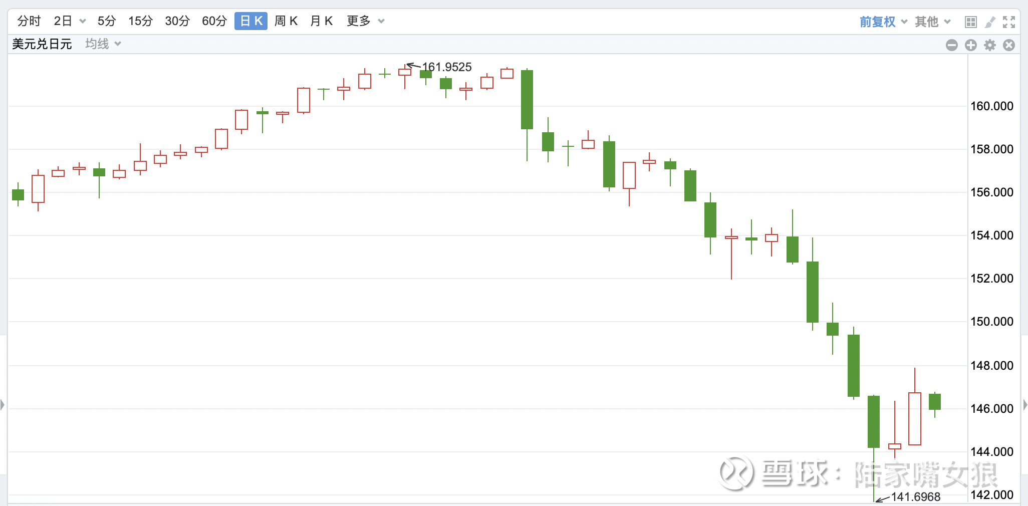1028x506 pixels.
Task: Expand the 均线 moving average dropdown
Action: click(x=102, y=44)
